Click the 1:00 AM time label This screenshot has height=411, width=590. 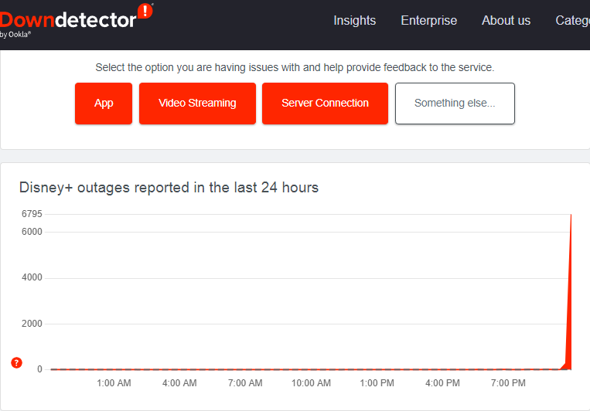pyautogui.click(x=114, y=383)
